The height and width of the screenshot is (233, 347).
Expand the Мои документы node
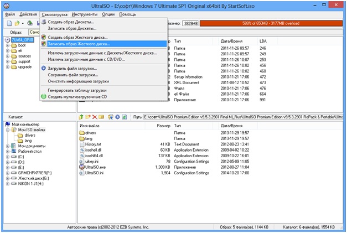click(8, 146)
